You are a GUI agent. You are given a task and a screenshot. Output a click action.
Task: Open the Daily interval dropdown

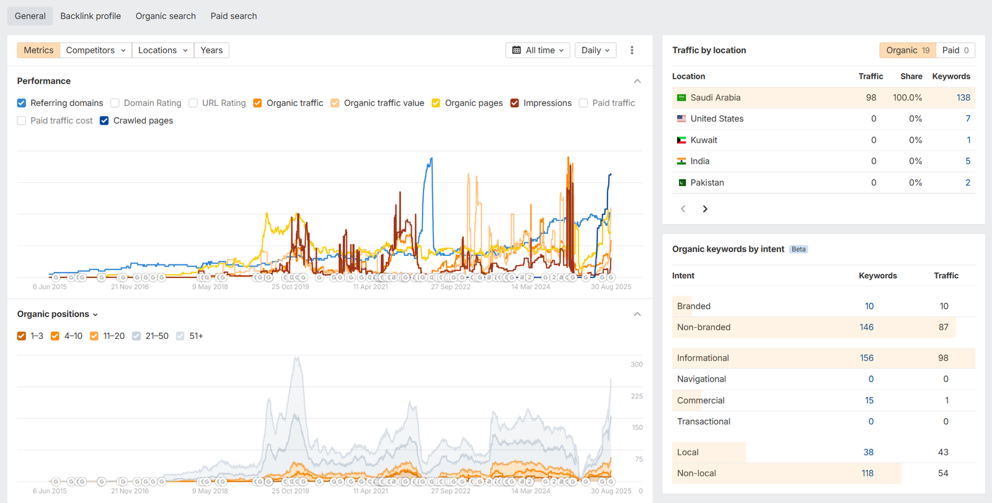click(x=595, y=50)
